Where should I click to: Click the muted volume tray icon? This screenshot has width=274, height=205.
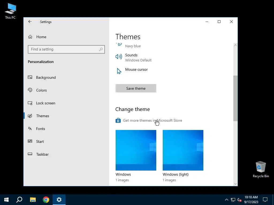click(239, 200)
